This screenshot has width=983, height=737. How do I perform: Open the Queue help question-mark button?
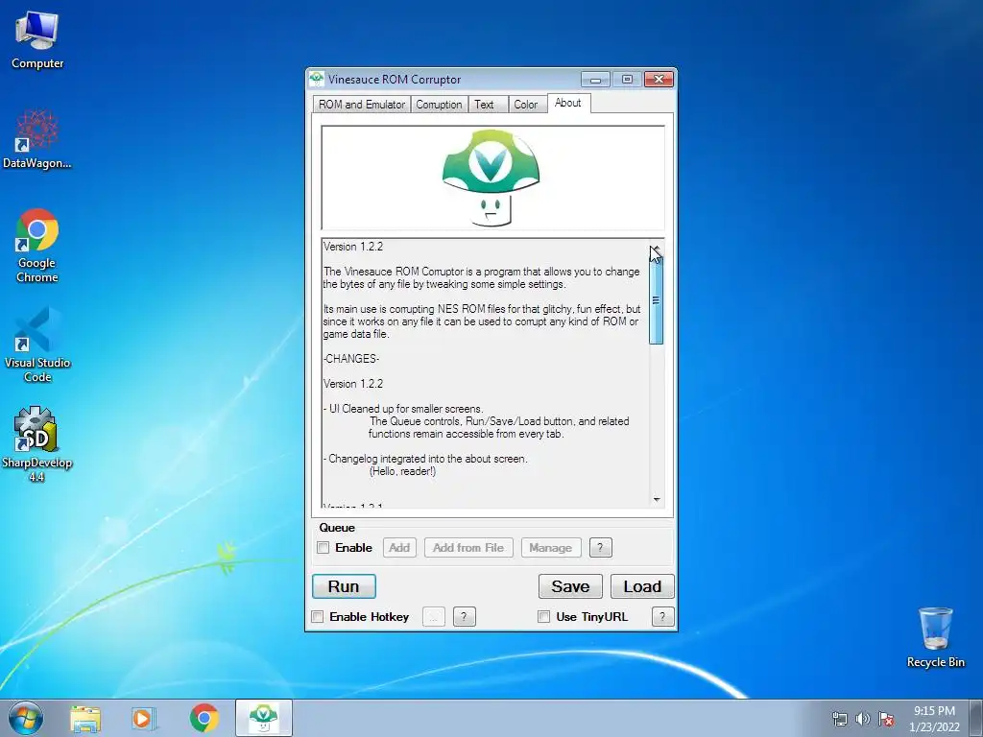click(x=601, y=548)
